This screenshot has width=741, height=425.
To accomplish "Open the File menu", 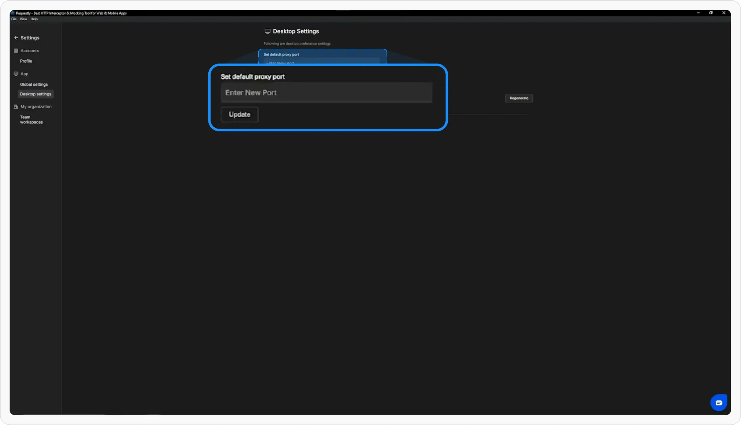I will [14, 19].
